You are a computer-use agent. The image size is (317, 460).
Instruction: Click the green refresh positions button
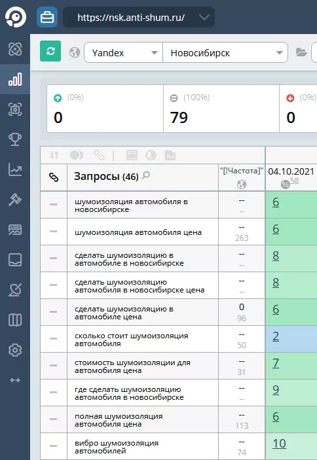[x=50, y=51]
